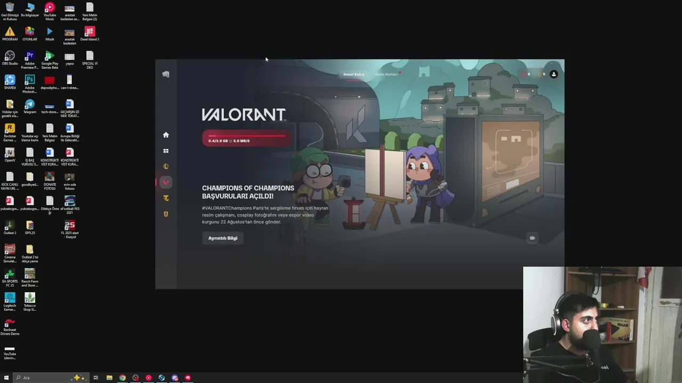Select the OpenIV desktop shortcut
682x383 pixels.
(10, 155)
